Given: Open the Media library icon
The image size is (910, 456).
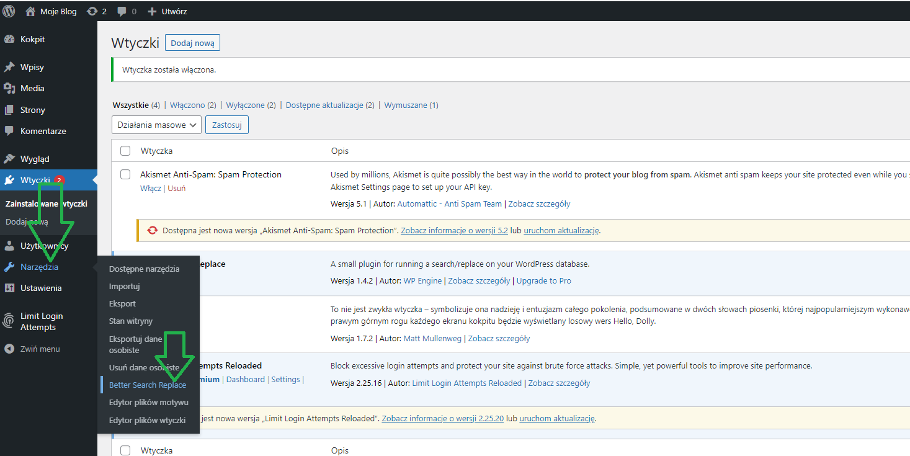Looking at the screenshot, I should pyautogui.click(x=11, y=87).
